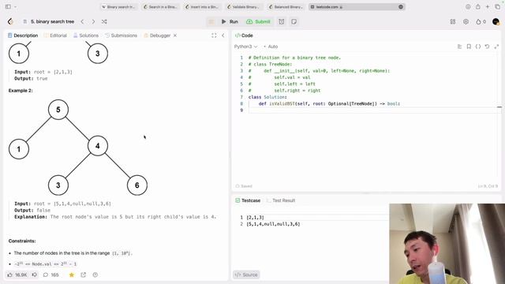Open the problem list icon beside the title
This screenshot has height=284, width=505.
point(24,21)
